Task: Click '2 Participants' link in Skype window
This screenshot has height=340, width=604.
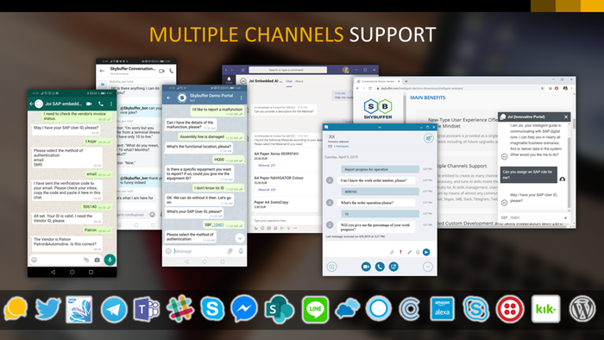Action: pyautogui.click(x=341, y=147)
